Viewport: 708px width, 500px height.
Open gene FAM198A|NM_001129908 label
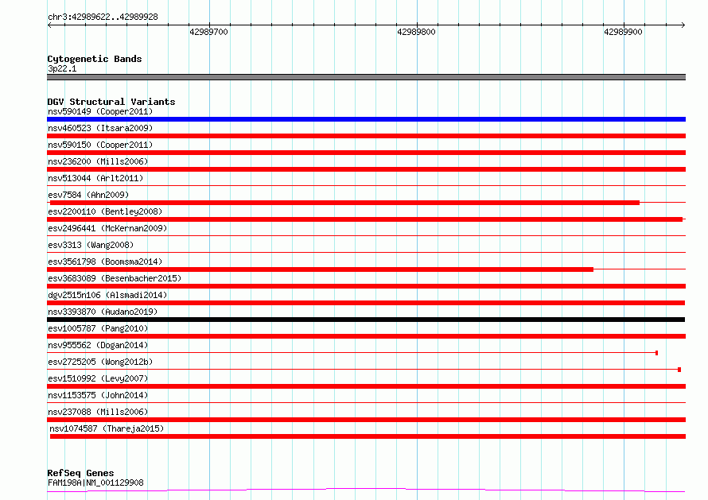coord(95,483)
